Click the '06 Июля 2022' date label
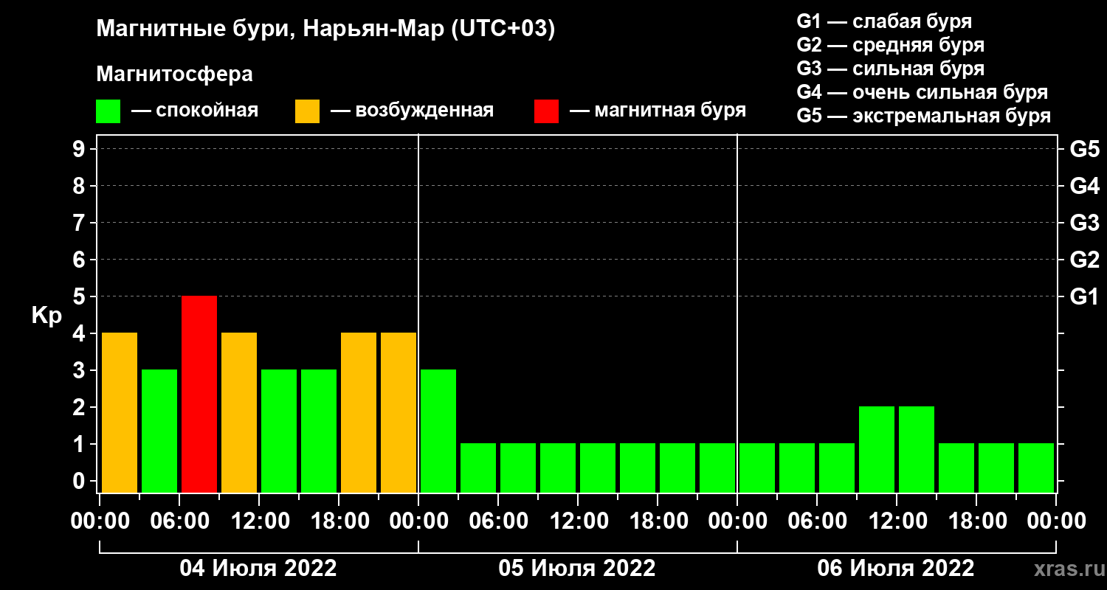The image size is (1107, 590). 896,569
